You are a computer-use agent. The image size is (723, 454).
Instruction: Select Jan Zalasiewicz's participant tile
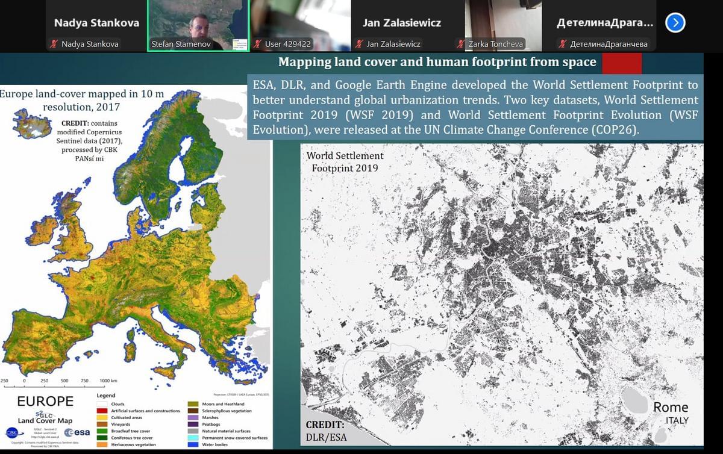pos(402,26)
